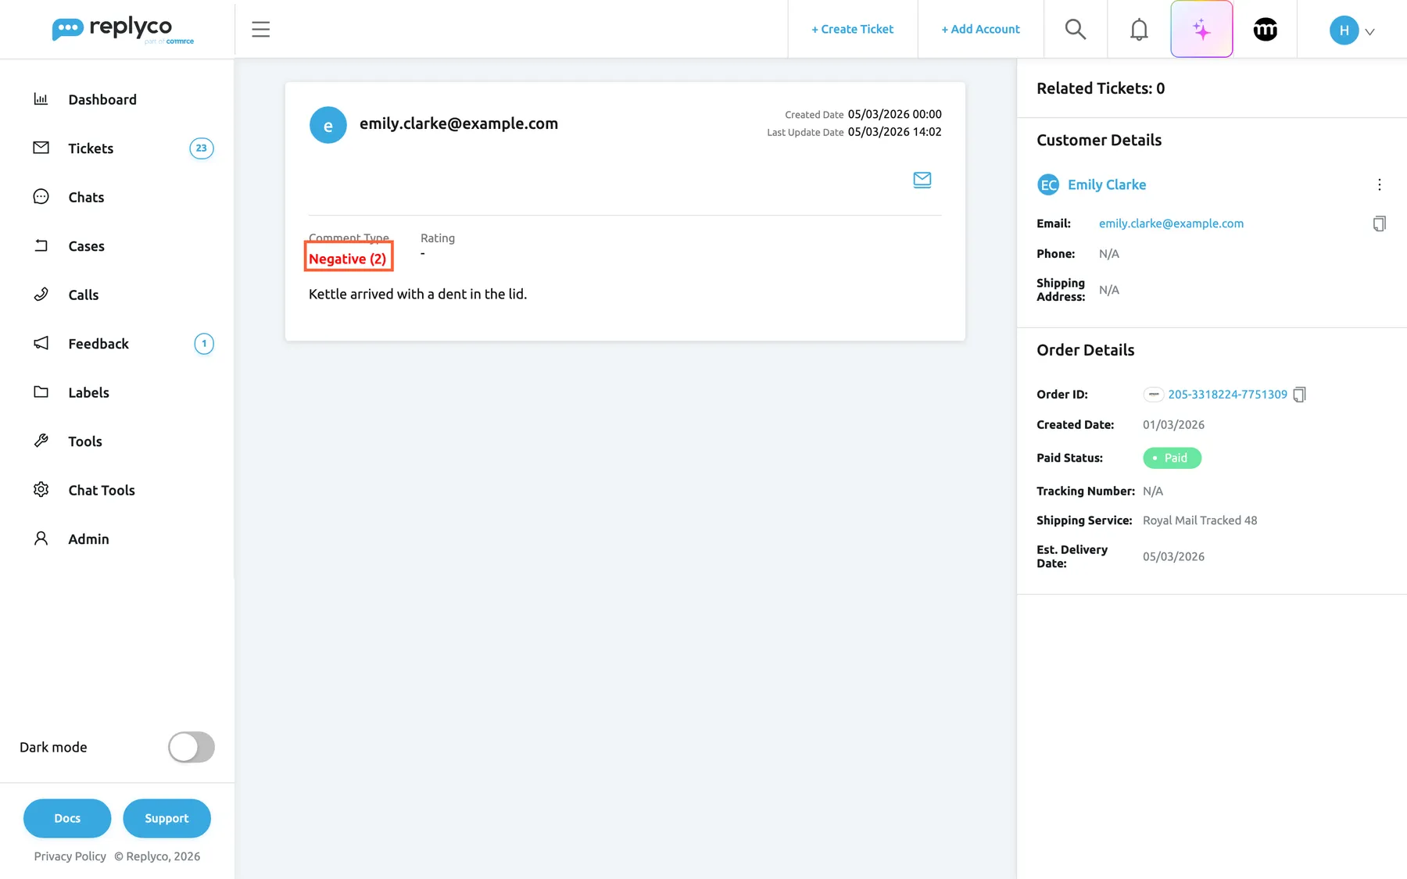
Task: Click + Add Account
Action: point(980,29)
